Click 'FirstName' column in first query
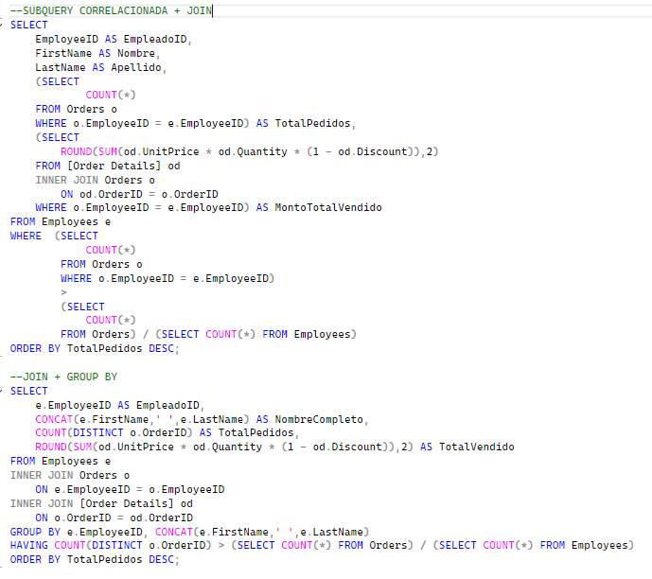Viewport: 652px width, 579px height. click(63, 53)
